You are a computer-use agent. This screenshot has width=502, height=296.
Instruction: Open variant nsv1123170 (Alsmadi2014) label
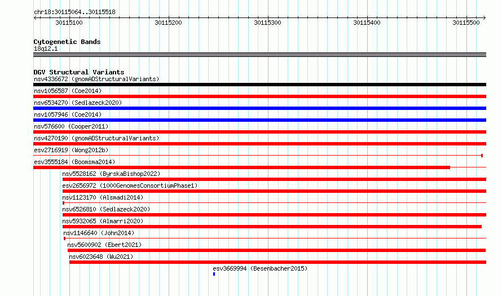[x=103, y=197]
